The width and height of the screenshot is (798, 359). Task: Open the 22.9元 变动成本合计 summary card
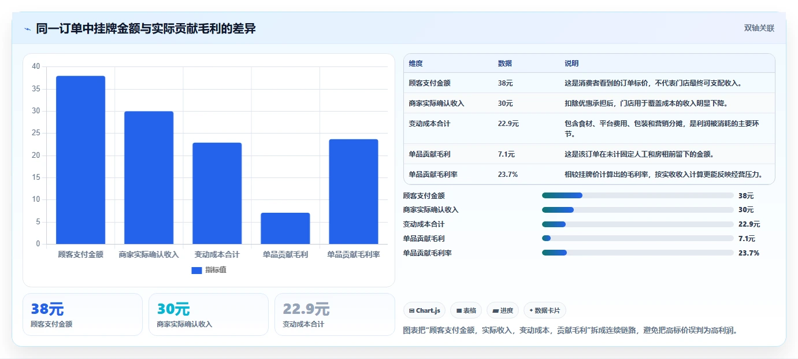click(x=334, y=314)
